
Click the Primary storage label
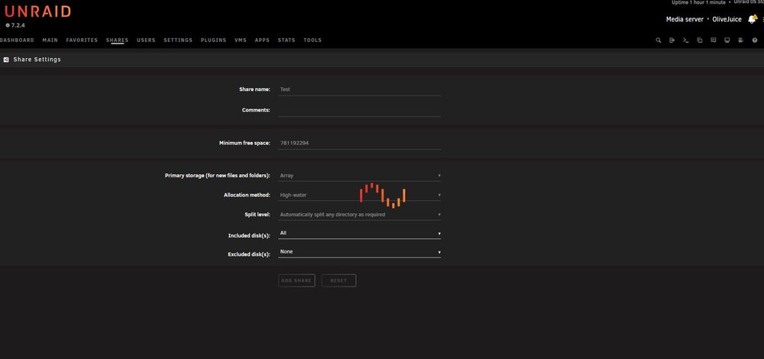[218, 176]
